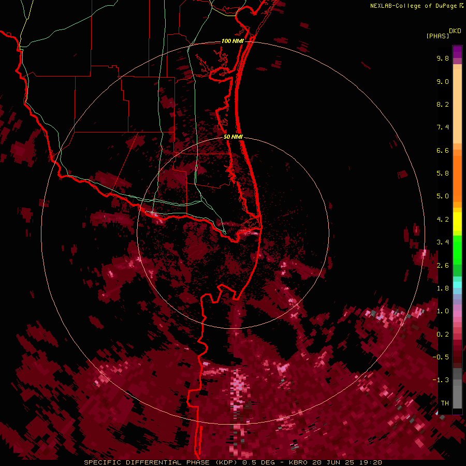This screenshot has width=466, height=466.
Task: Click the 4.2 value on the color scale
Action: (443, 220)
